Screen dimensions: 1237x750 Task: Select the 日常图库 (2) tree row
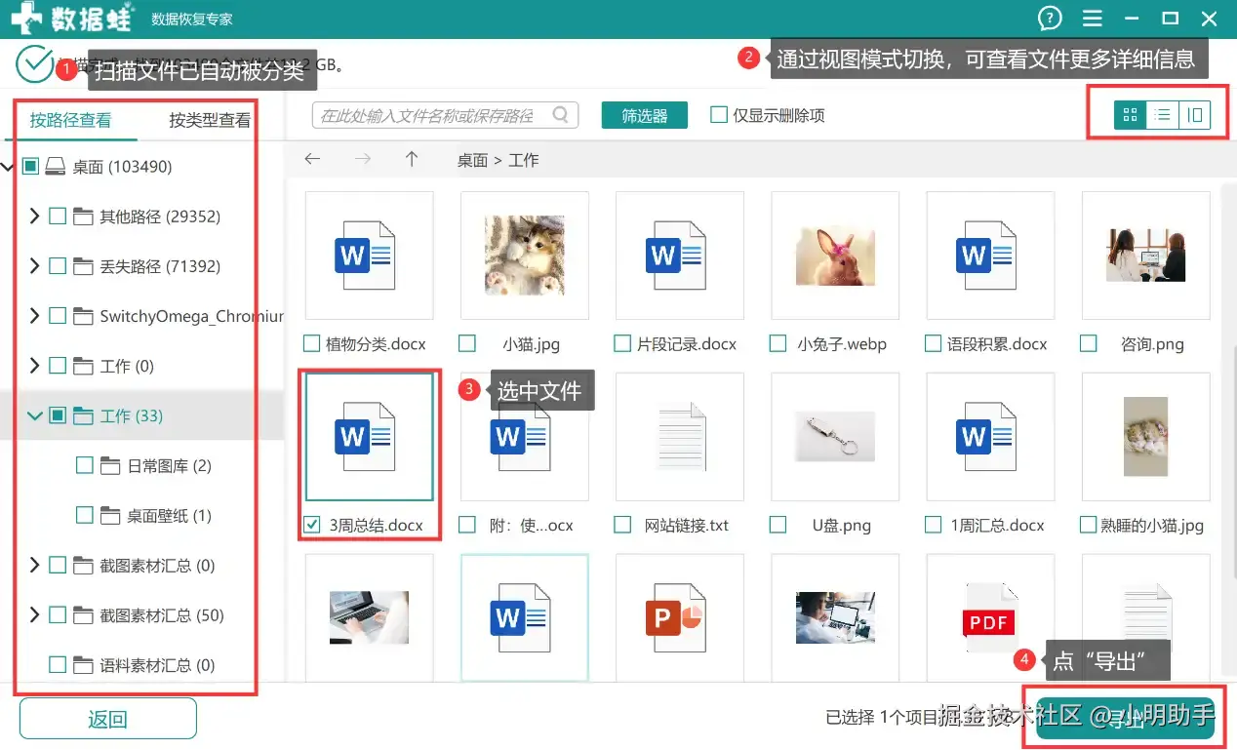click(142, 466)
